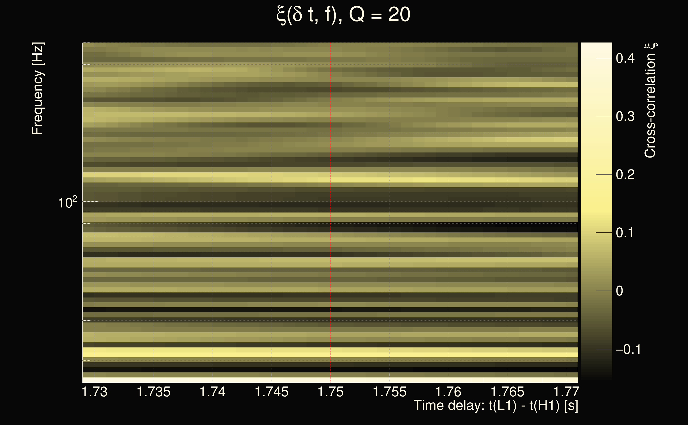Image resolution: width=688 pixels, height=425 pixels.
Task: Click the 1.75 x-axis tick label
Action: point(330,392)
